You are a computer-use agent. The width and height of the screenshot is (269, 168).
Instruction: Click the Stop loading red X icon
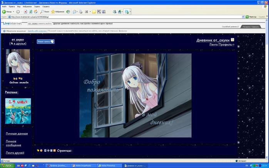[25, 12]
